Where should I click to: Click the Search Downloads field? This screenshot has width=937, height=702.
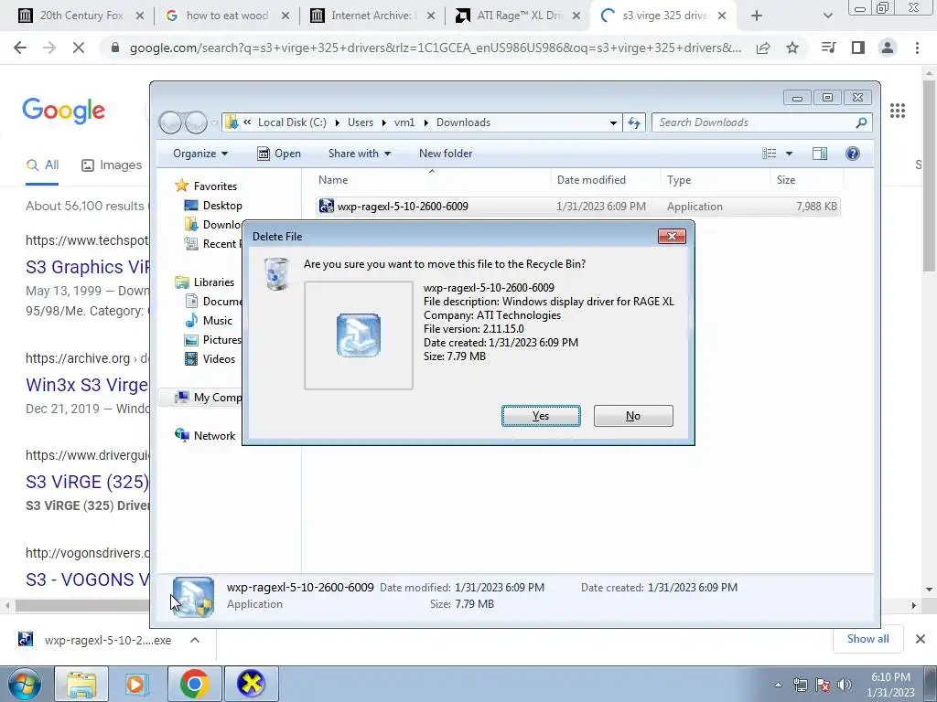(x=762, y=122)
